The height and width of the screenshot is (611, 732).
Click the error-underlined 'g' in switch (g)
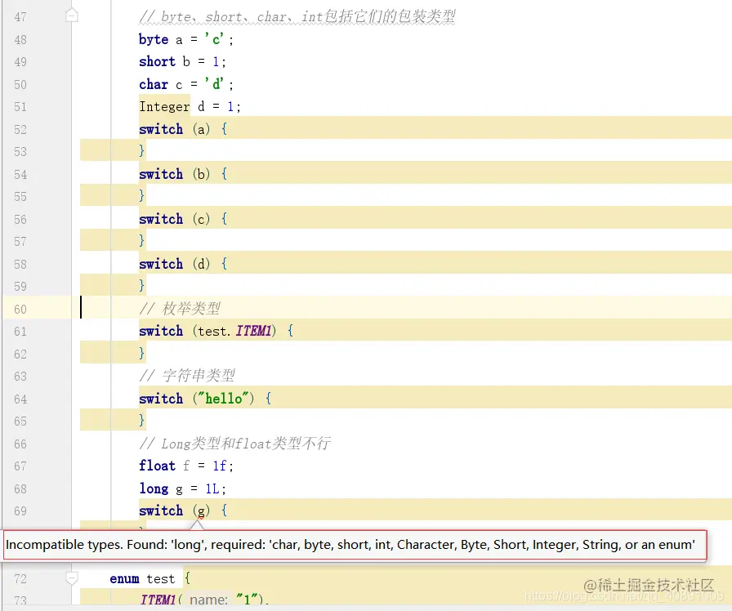(201, 511)
